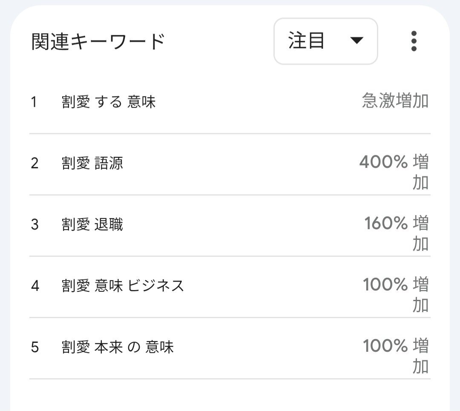Viewport: 460px width, 411px height.
Task: Click rank number 5 in the list
Action: (x=34, y=347)
